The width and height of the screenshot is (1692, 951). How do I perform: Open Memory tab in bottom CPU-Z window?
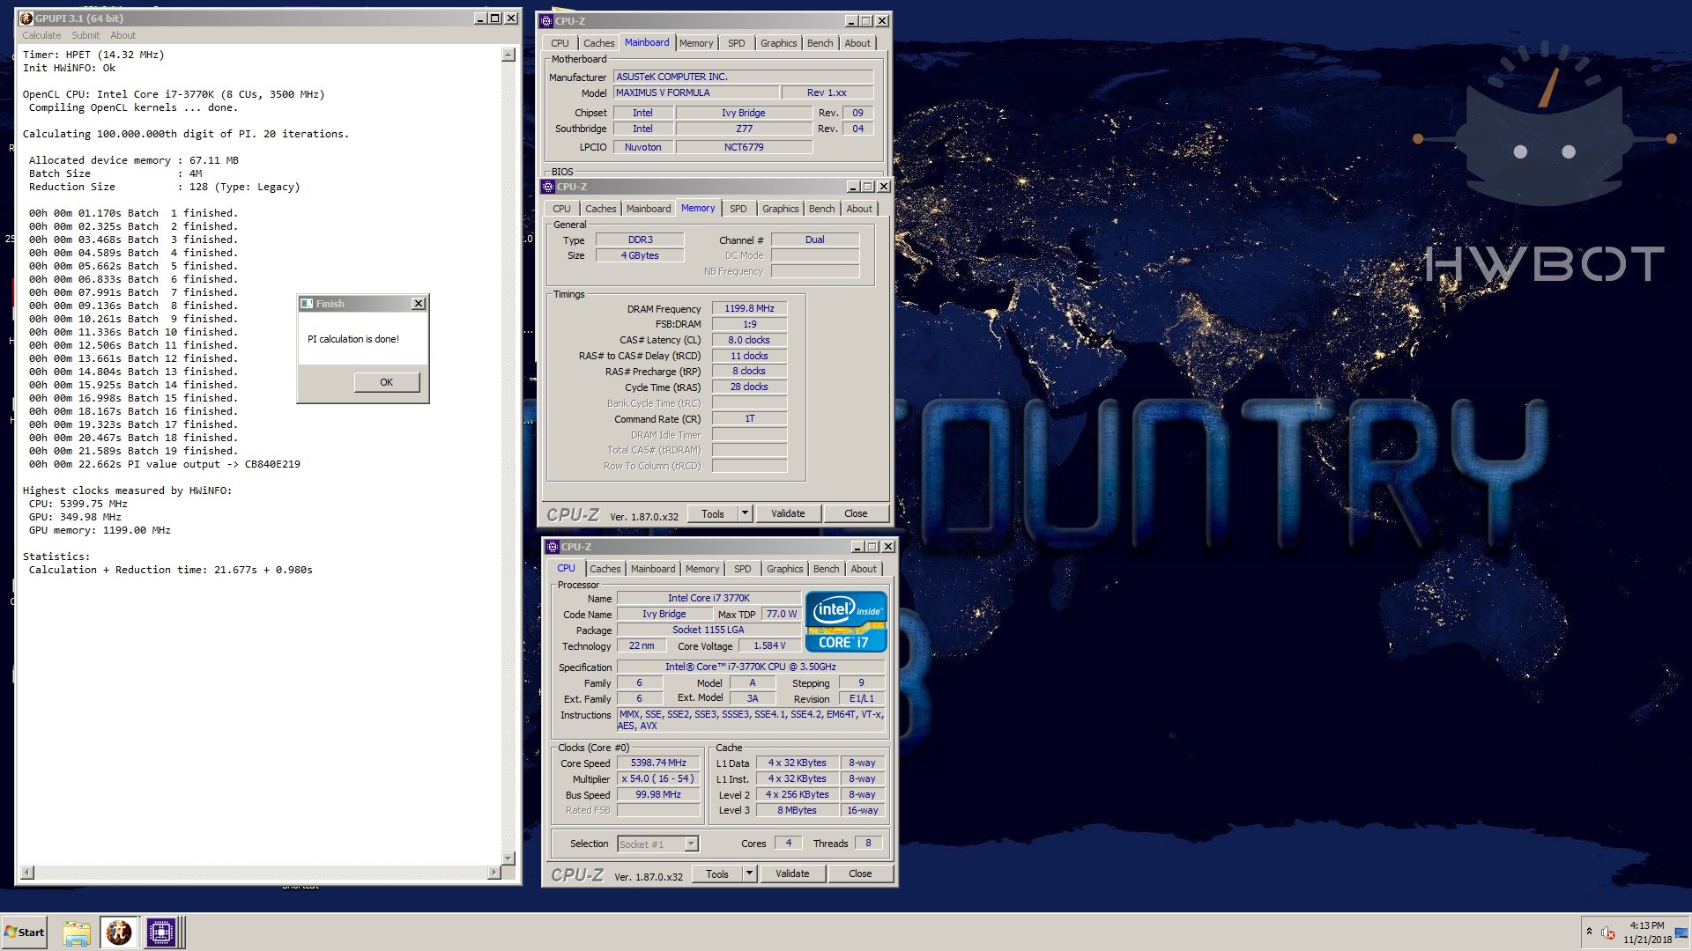click(x=702, y=569)
